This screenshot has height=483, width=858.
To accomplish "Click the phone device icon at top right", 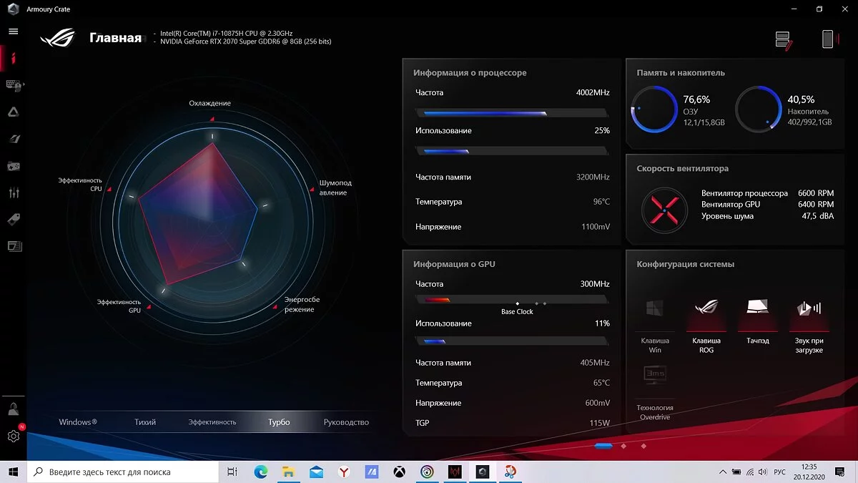I will click(827, 39).
